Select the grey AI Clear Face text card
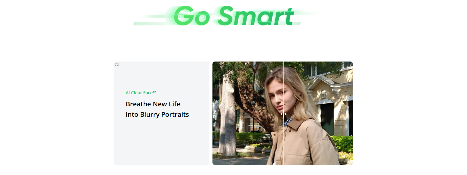 pyautogui.click(x=161, y=113)
